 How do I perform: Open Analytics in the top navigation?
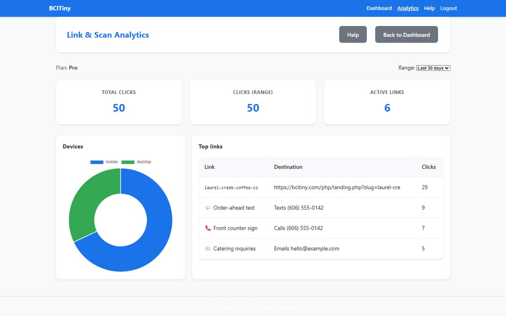pos(408,8)
